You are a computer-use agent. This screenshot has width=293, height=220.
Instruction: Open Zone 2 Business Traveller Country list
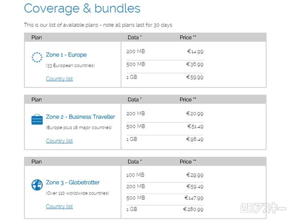tap(59, 141)
